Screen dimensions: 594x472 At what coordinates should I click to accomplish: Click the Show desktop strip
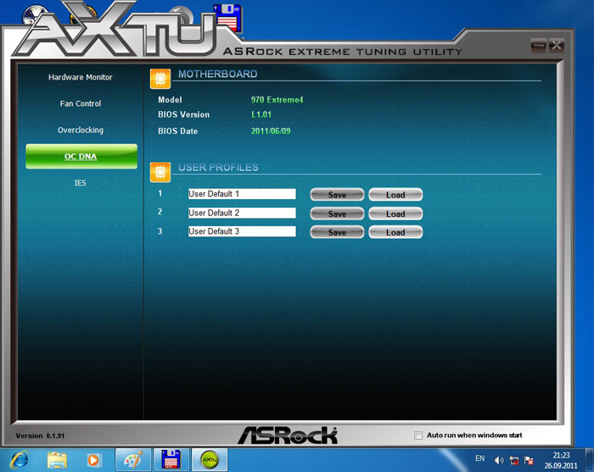pyautogui.click(x=590, y=460)
